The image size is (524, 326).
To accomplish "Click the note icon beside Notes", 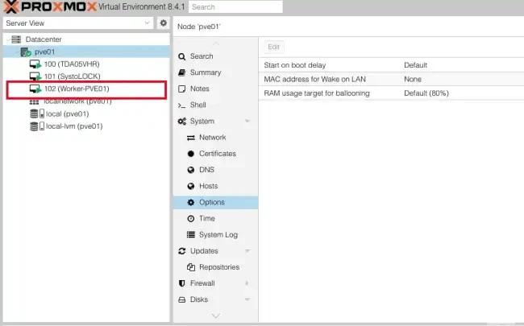I will pos(182,89).
